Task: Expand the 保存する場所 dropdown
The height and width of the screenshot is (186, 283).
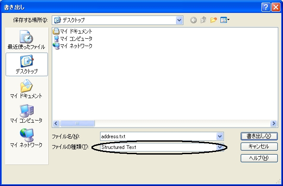Action: click(179, 20)
